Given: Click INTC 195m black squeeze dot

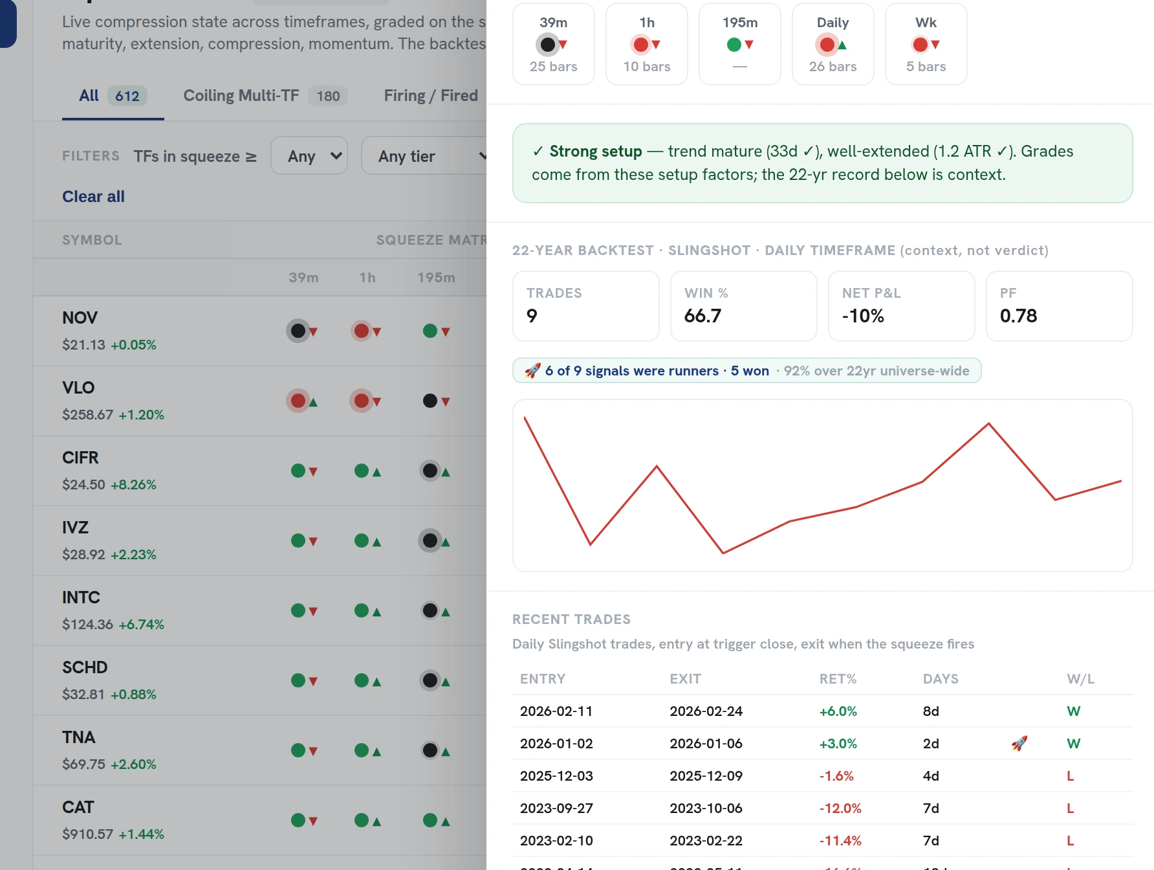Looking at the screenshot, I should [x=430, y=610].
